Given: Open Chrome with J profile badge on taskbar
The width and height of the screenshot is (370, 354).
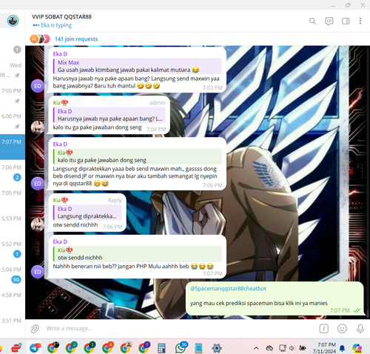Looking at the screenshot, I should pyautogui.click(x=71, y=348).
